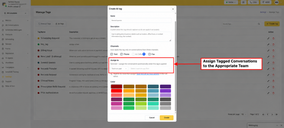Click the AI Calls upgrade arrow badge
Screen dimensions: 284x128
pos(144,54)
